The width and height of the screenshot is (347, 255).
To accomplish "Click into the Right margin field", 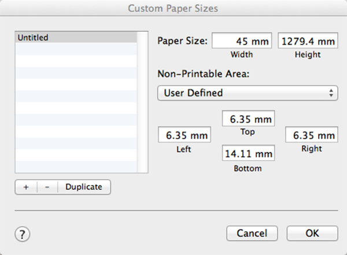I will [311, 136].
